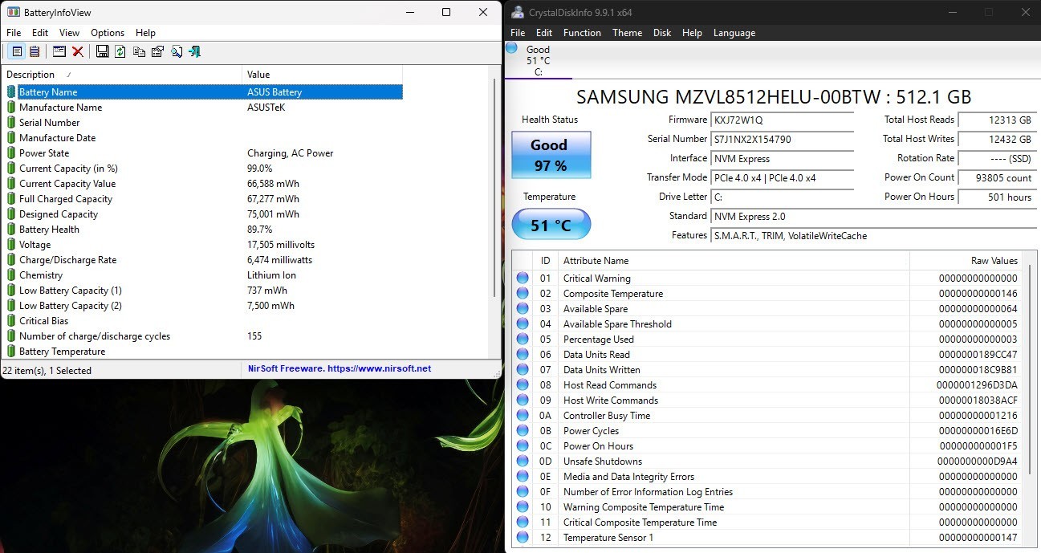
Task: Toggle the battery information view icon
Action: (x=17, y=51)
